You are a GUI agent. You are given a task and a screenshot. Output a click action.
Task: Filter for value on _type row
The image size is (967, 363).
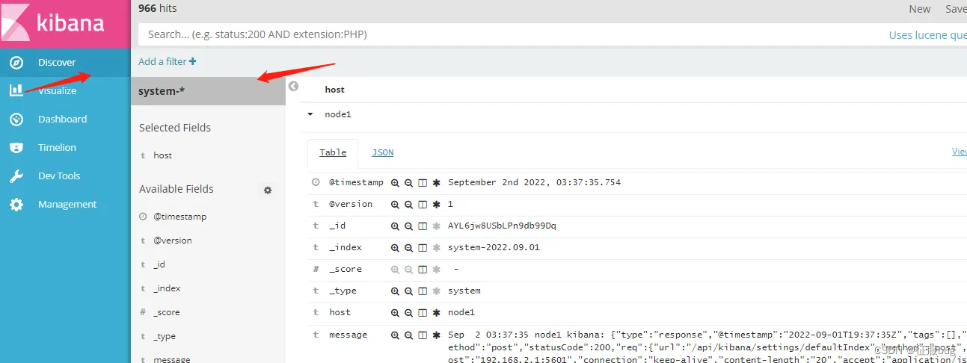[x=395, y=291]
